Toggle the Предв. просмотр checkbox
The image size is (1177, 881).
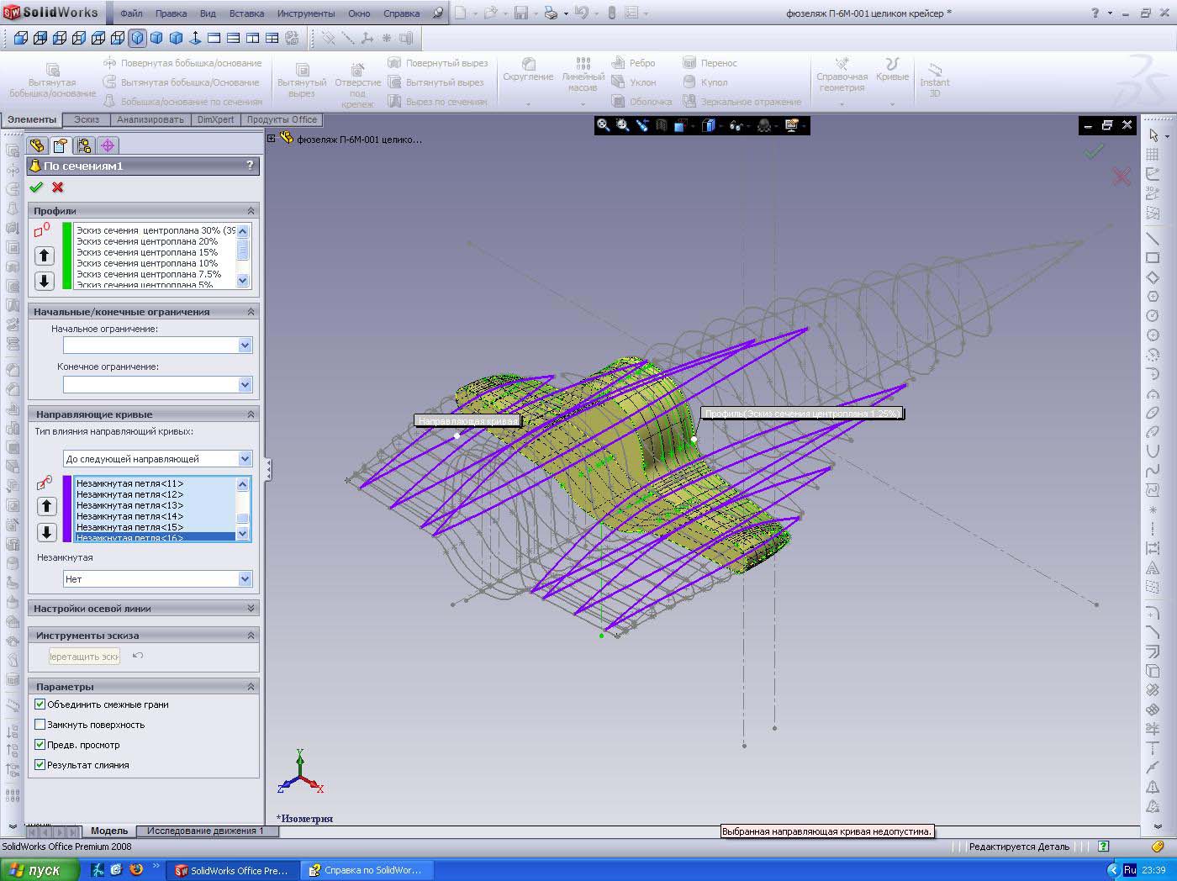40,745
